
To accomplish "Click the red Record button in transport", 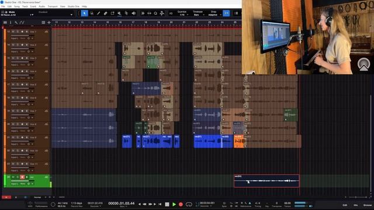I will tap(181, 204).
